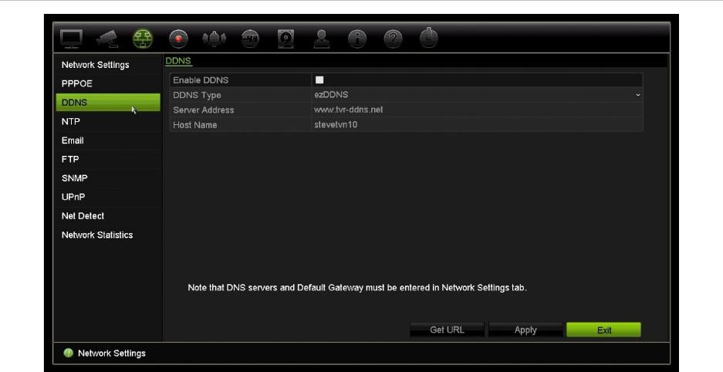
Task: Open the Camera setup icon
Action: tap(107, 39)
